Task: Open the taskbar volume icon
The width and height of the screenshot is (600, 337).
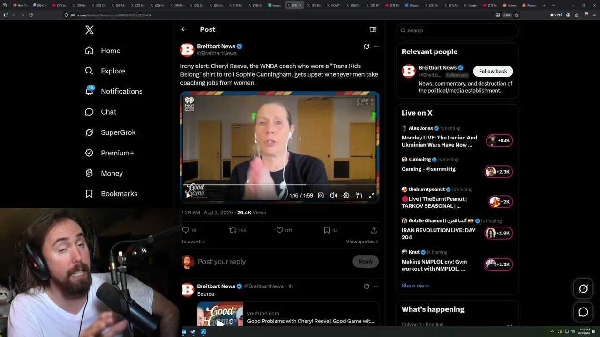Action: pos(572,332)
